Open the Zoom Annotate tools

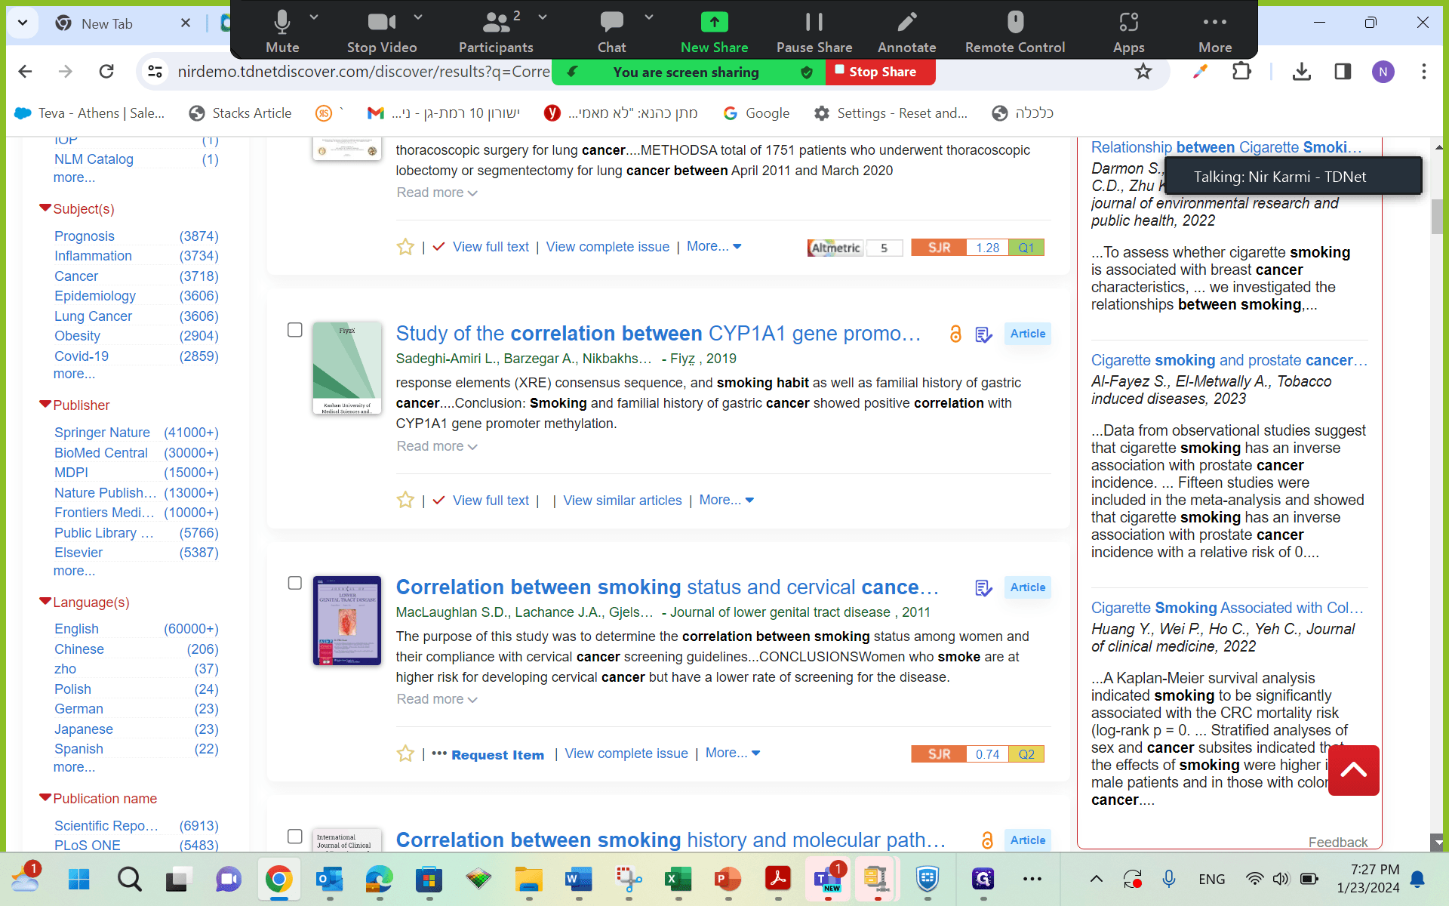(x=906, y=32)
